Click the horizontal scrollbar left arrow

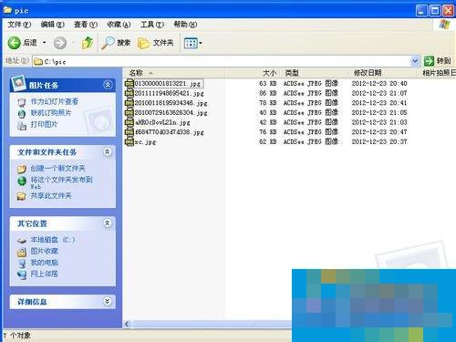pyautogui.click(x=127, y=324)
